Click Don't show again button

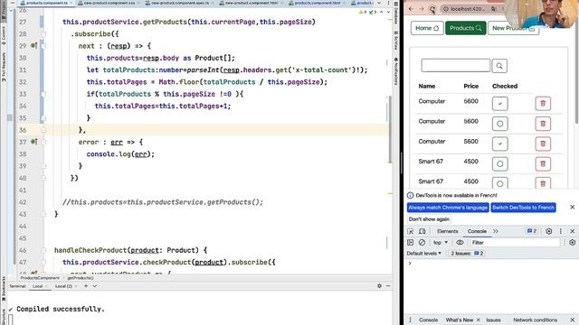429,219
